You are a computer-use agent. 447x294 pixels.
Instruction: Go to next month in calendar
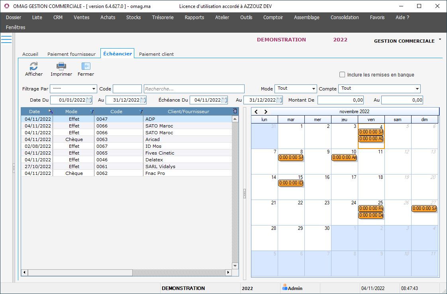tap(266, 112)
